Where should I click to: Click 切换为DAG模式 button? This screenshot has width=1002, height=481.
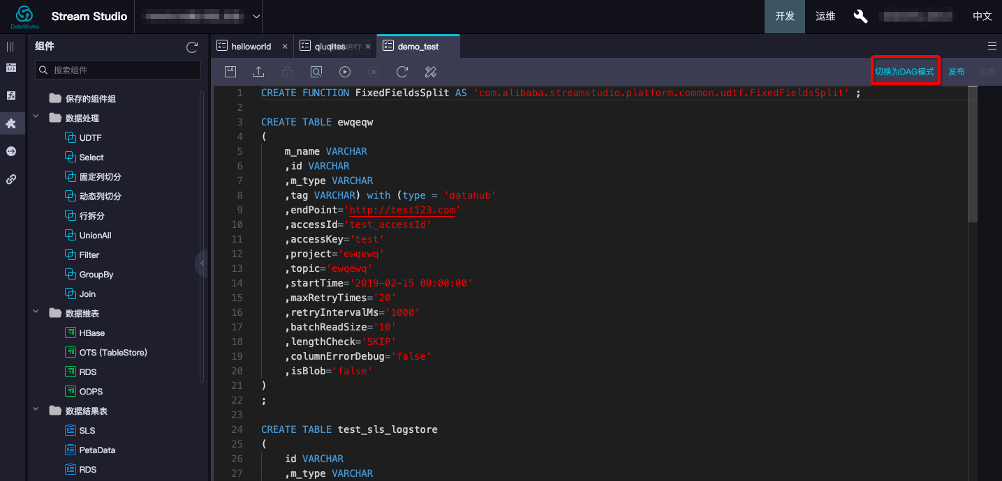coord(904,72)
